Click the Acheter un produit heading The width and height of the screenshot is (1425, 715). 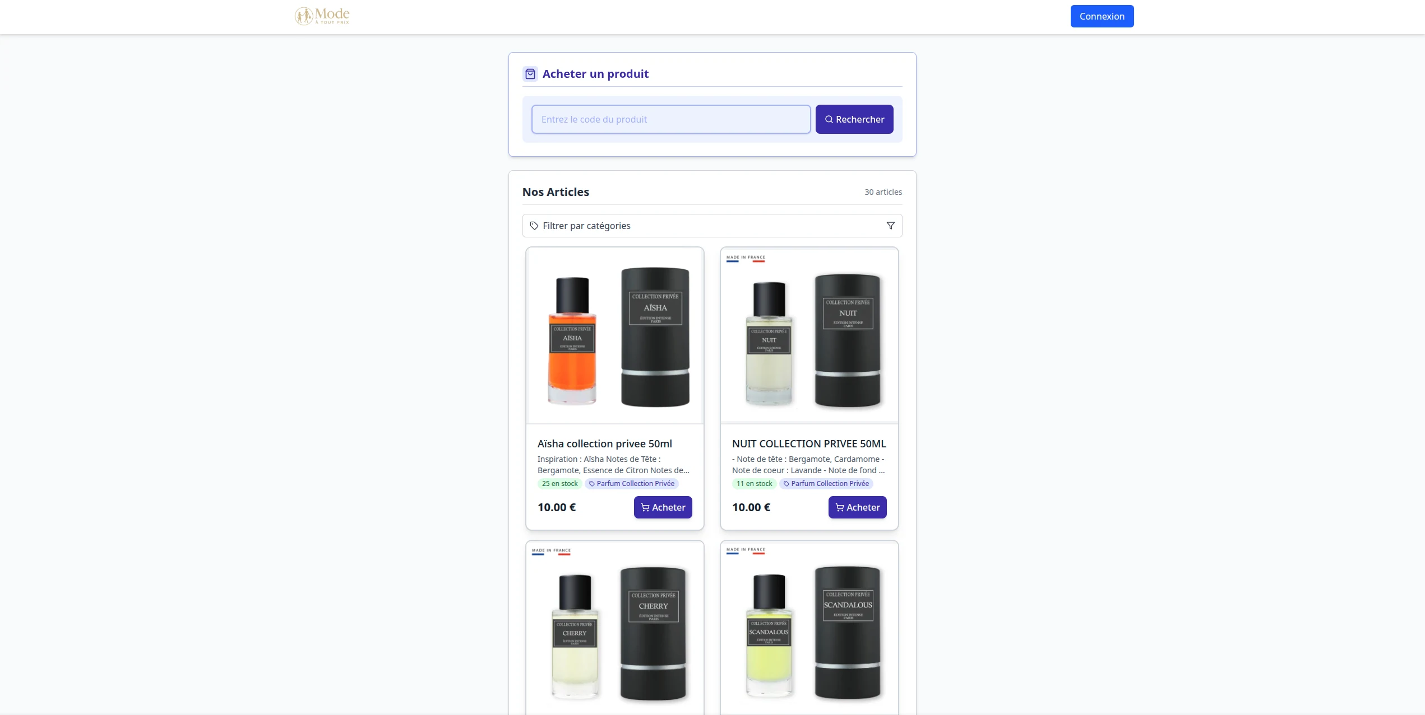pos(595,74)
